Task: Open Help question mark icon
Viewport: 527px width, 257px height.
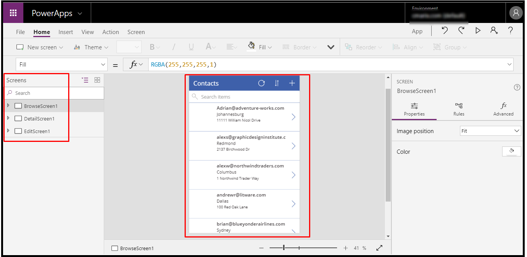Action: coord(511,31)
